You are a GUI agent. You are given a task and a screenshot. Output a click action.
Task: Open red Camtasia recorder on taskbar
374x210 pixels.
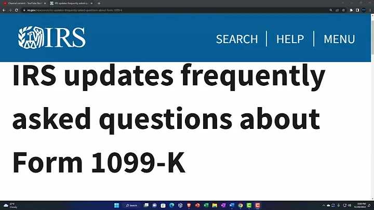(258, 205)
